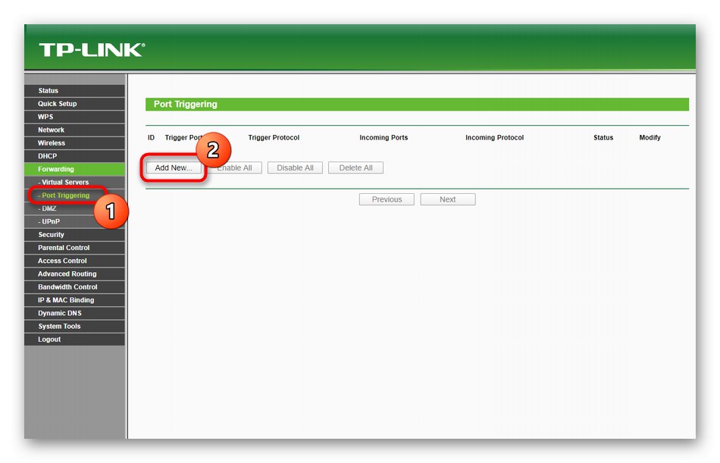Go to the WPS section
Viewport: 720px width, 463px height.
click(x=74, y=117)
